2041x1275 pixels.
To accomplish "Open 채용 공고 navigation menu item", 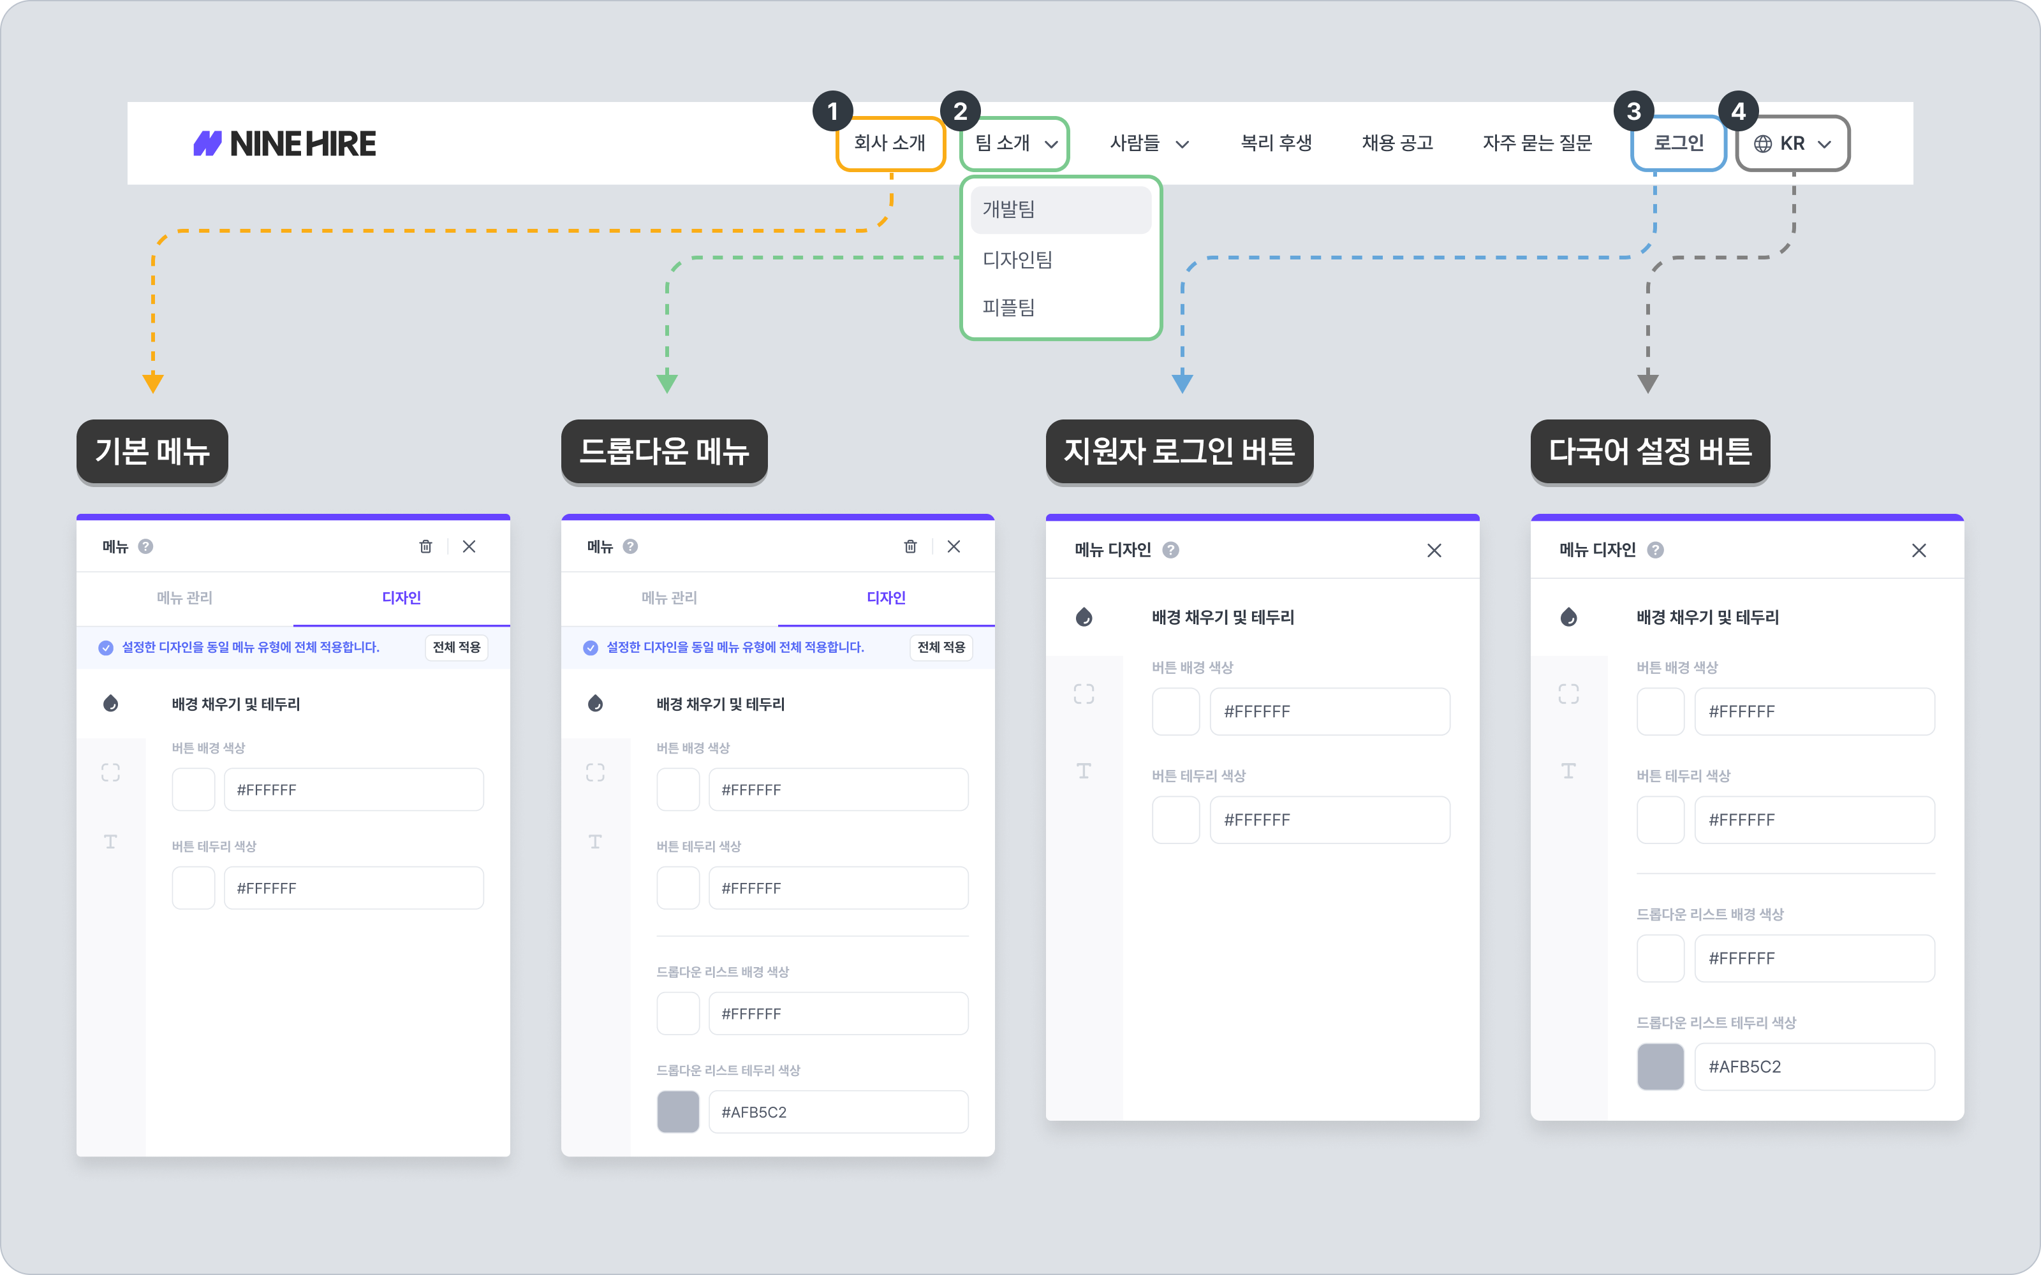I will (x=1397, y=143).
